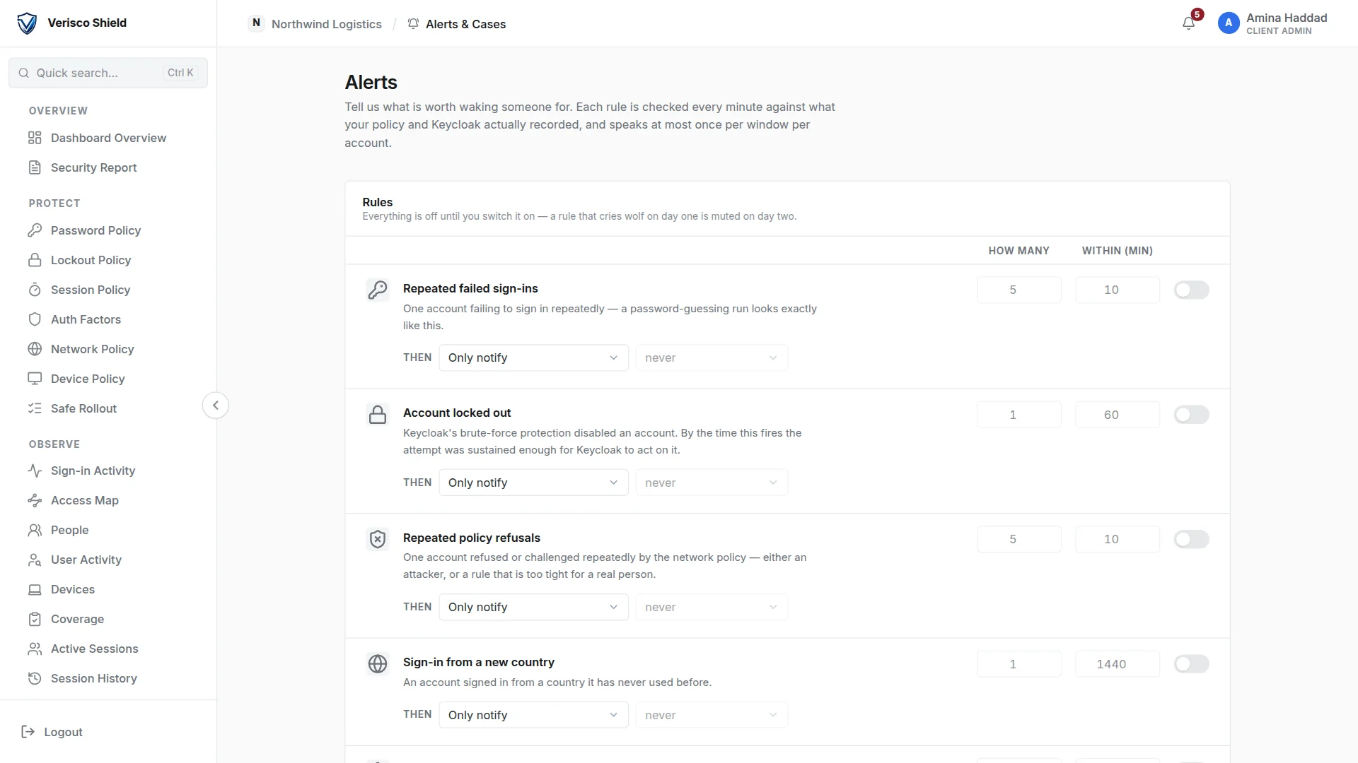This screenshot has width=1358, height=763.
Task: Click the Alerts & Cases breadcrumb
Action: (457, 23)
